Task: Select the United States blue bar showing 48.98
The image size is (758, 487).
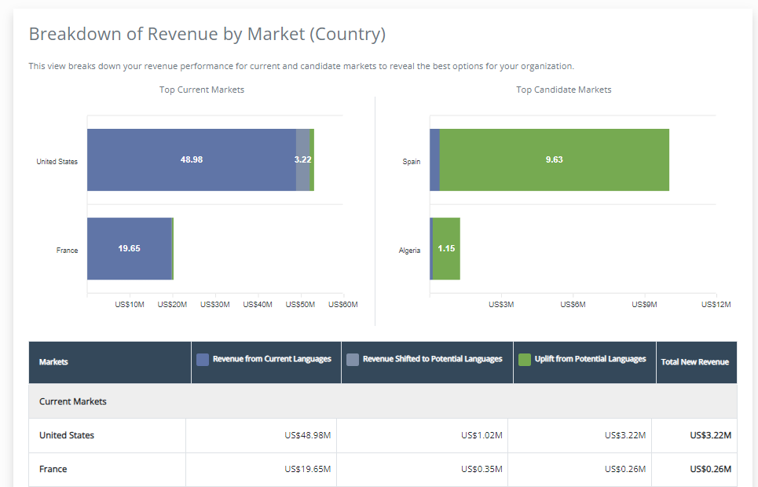Action: click(191, 159)
